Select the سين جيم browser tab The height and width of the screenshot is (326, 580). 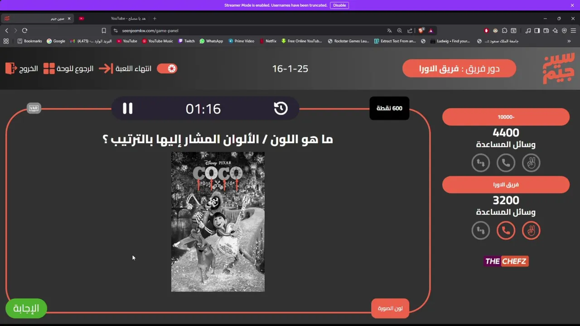point(36,19)
